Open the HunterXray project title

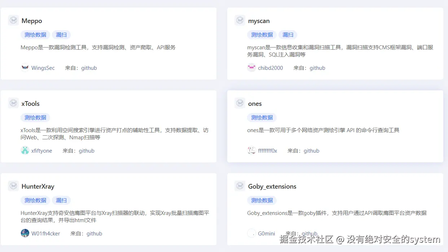tap(38, 186)
